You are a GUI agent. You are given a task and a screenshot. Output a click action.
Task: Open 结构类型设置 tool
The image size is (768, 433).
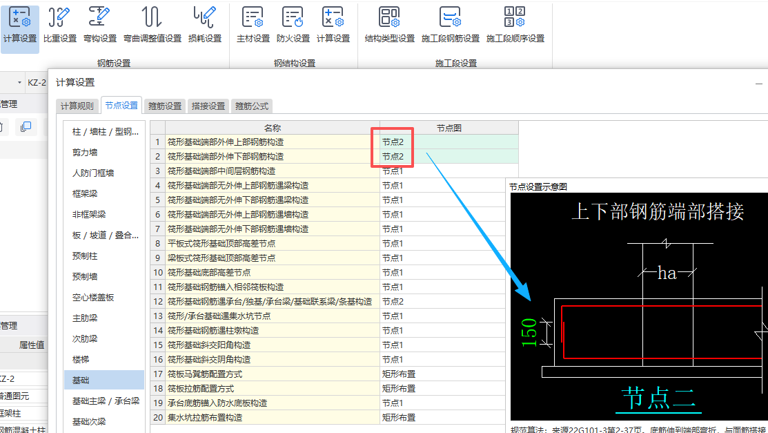tap(389, 26)
